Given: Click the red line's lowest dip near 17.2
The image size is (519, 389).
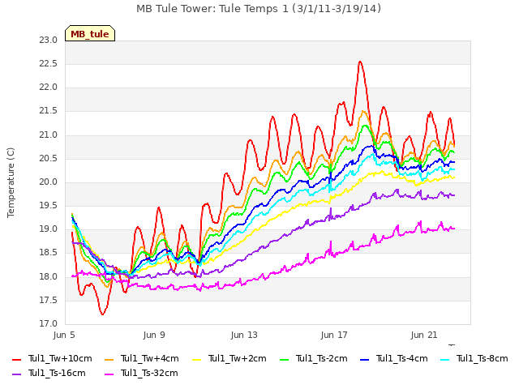Looking at the screenshot, I should click(x=103, y=314).
